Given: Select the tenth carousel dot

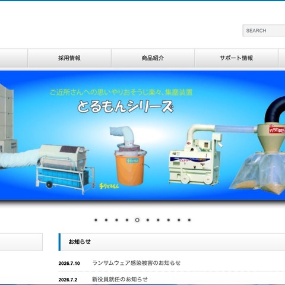Looking at the screenshot, I should tap(189, 220).
